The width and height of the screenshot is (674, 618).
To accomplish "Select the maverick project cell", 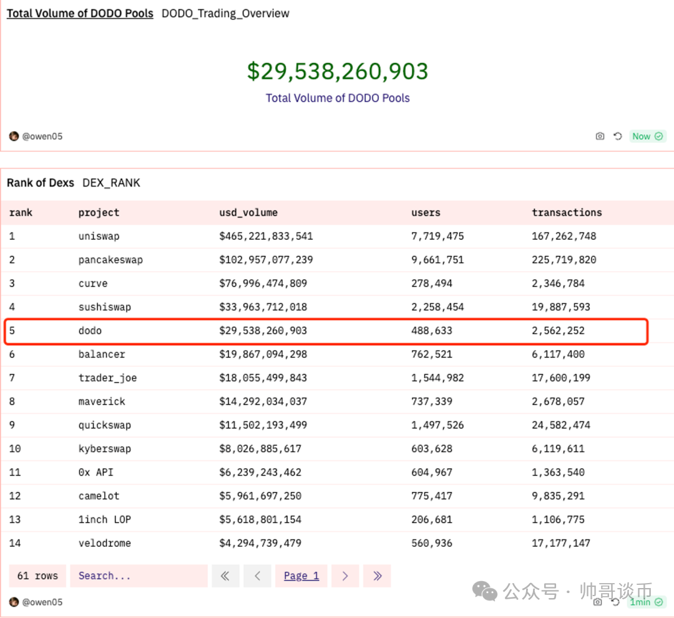I will pyautogui.click(x=102, y=401).
